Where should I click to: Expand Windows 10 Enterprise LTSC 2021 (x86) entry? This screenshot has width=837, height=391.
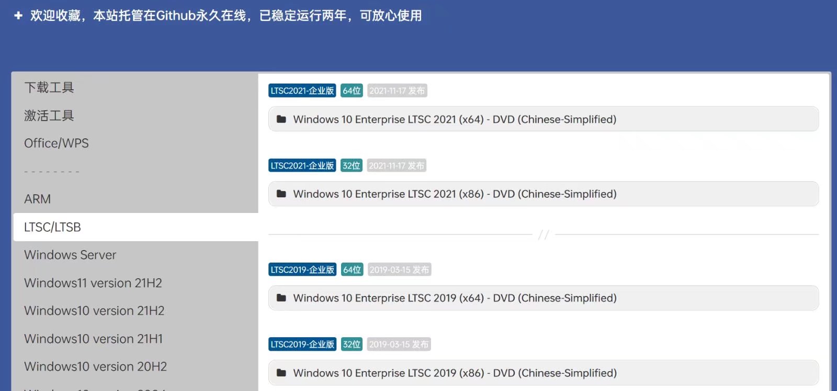[x=454, y=194]
